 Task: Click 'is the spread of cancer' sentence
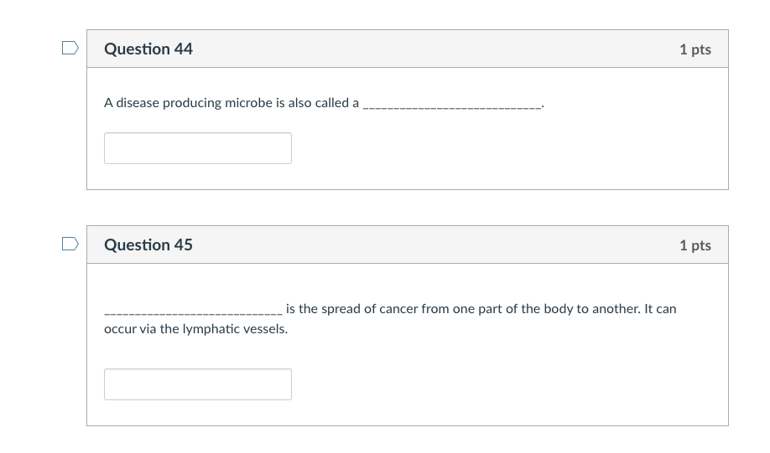point(481,309)
